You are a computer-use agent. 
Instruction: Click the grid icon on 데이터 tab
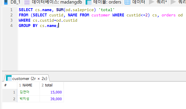tap(127, 2)
